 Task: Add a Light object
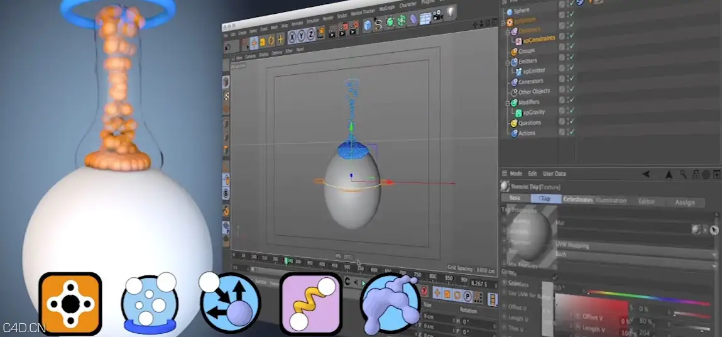point(450,11)
